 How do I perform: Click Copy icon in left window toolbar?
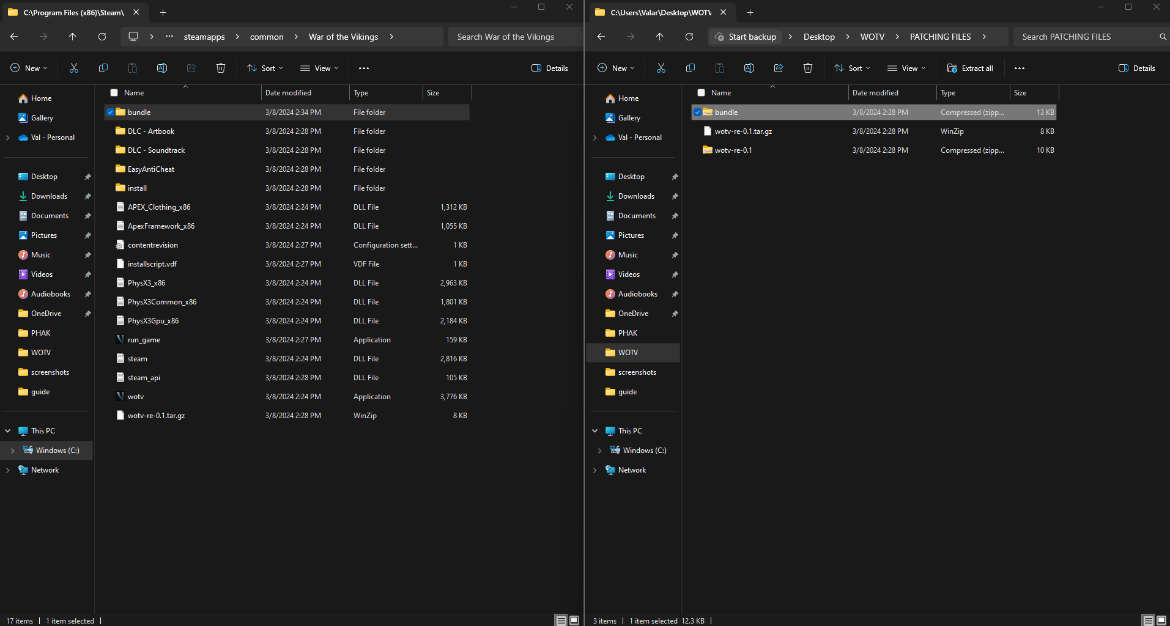pos(103,68)
